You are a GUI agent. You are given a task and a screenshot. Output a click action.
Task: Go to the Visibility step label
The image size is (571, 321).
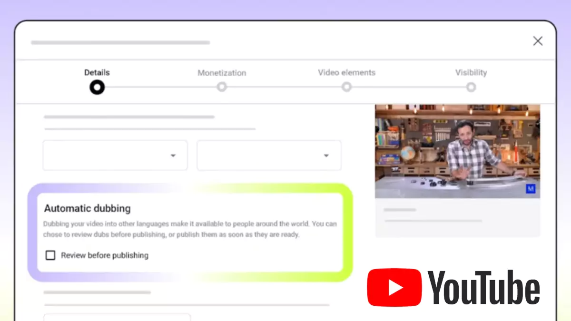click(x=471, y=72)
